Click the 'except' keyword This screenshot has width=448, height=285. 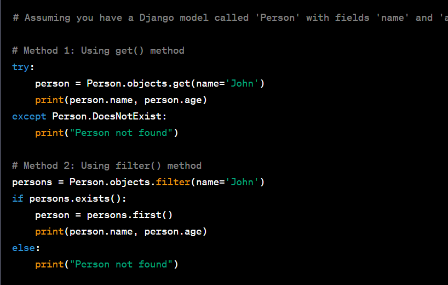tap(30, 116)
